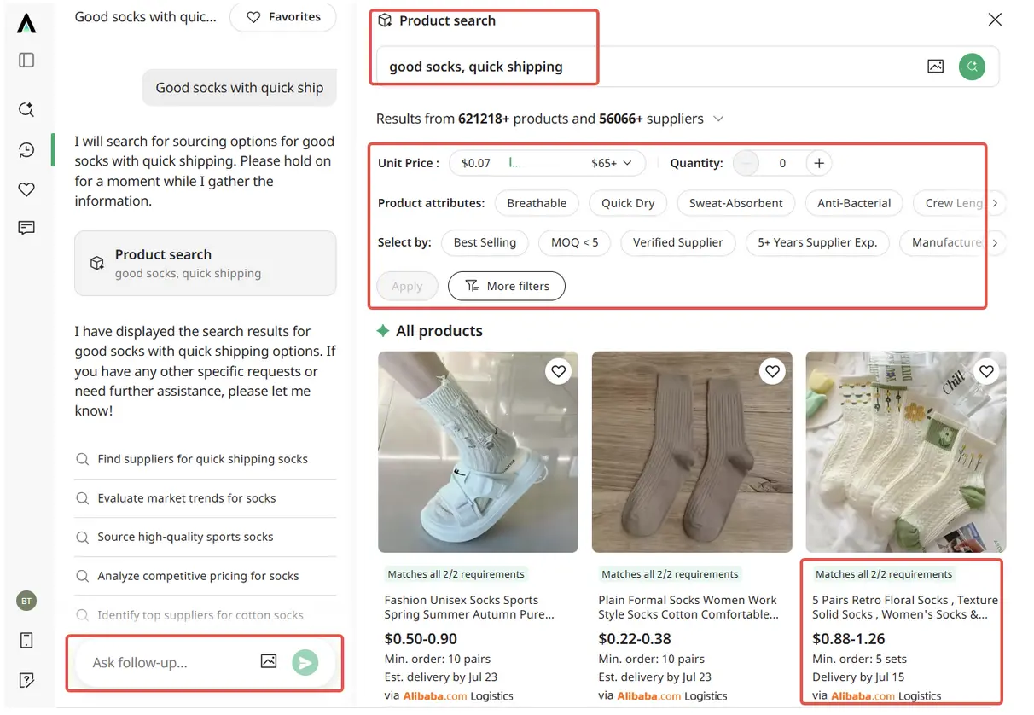Open the More filters button
The height and width of the screenshot is (715, 1034).
tap(506, 286)
